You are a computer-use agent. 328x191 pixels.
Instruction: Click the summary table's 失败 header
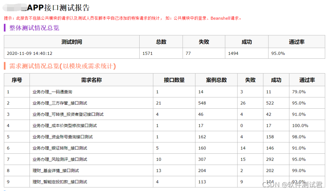click(204, 42)
